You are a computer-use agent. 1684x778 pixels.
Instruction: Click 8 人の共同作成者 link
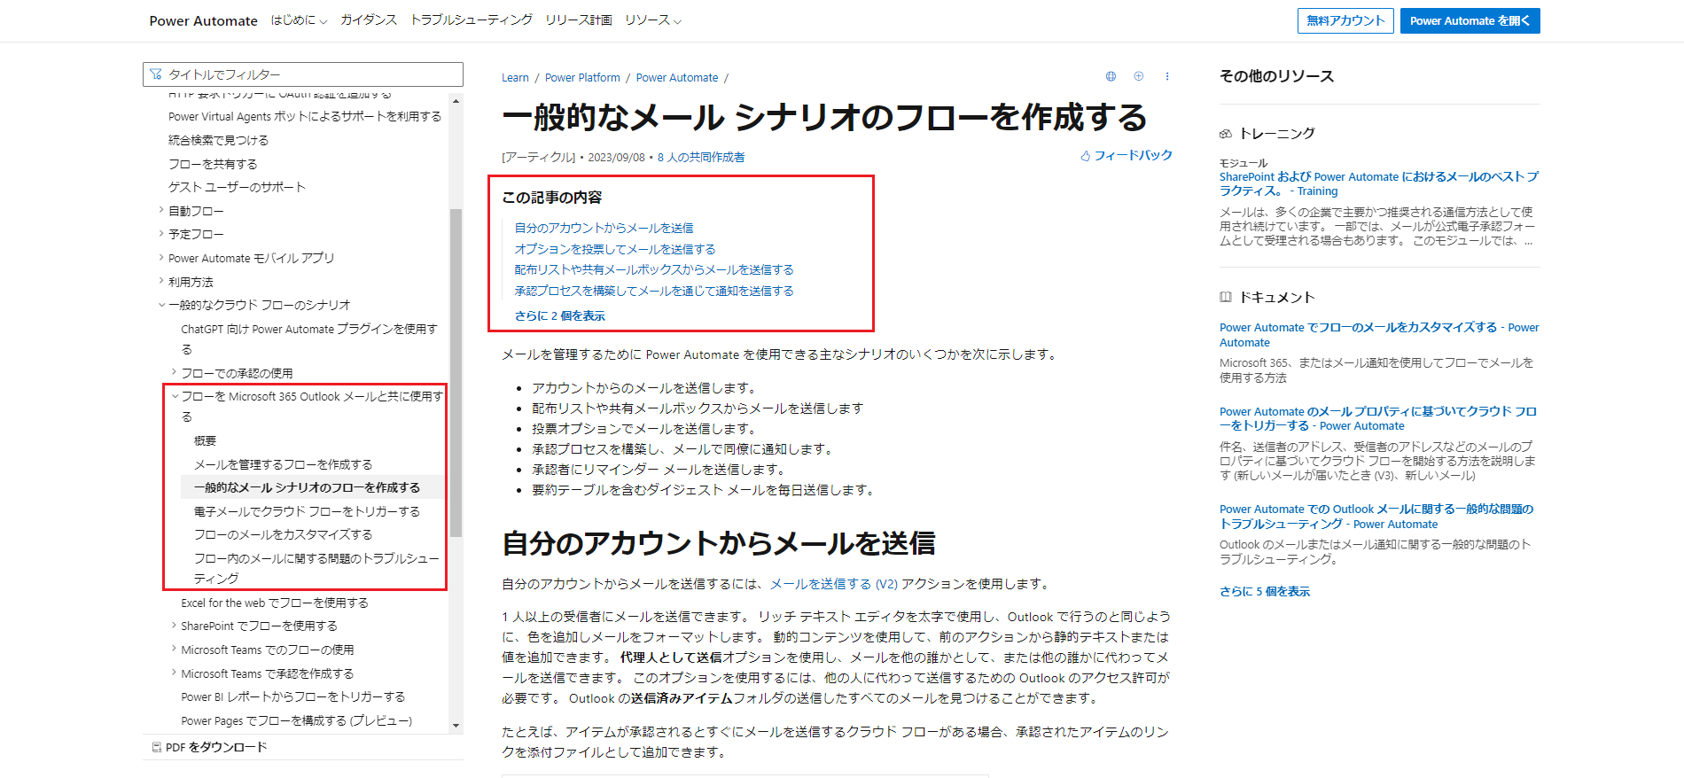[701, 157]
